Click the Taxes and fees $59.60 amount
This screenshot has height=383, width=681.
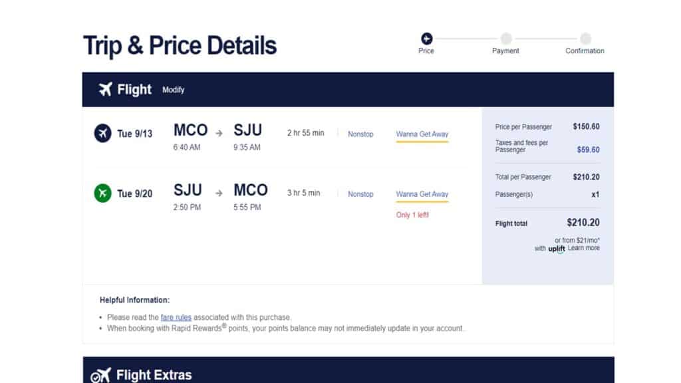588,150
